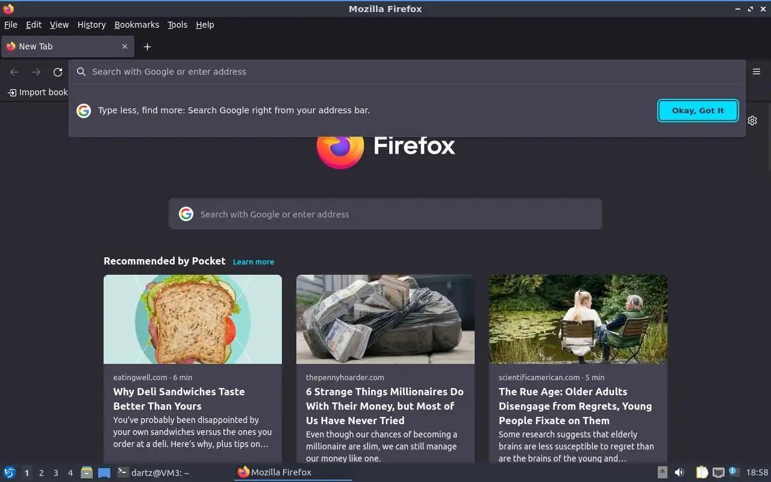Open the History menu
The image size is (771, 482).
point(92,25)
